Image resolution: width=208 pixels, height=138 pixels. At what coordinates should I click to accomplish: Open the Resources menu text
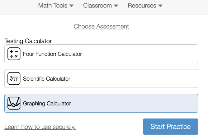(x=142, y=6)
